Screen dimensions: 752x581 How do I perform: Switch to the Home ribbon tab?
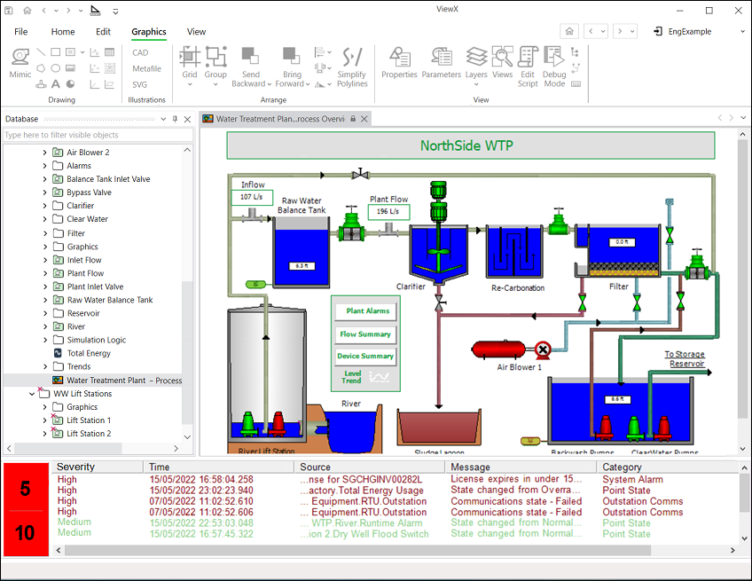(x=63, y=32)
